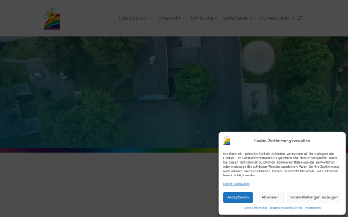Open the "Impressum" link
This screenshot has height=217, width=348.
[313, 208]
